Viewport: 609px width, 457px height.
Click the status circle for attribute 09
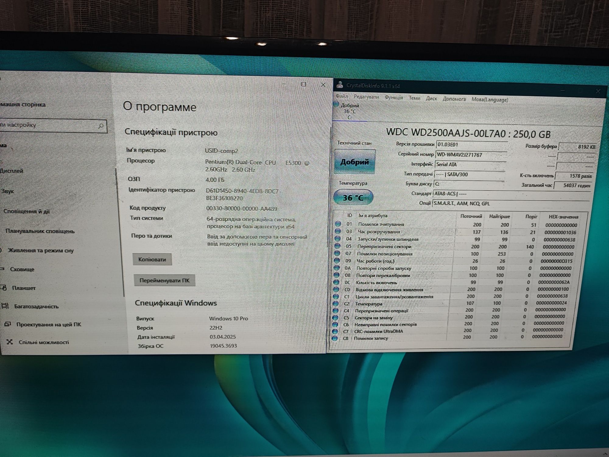tap(337, 261)
